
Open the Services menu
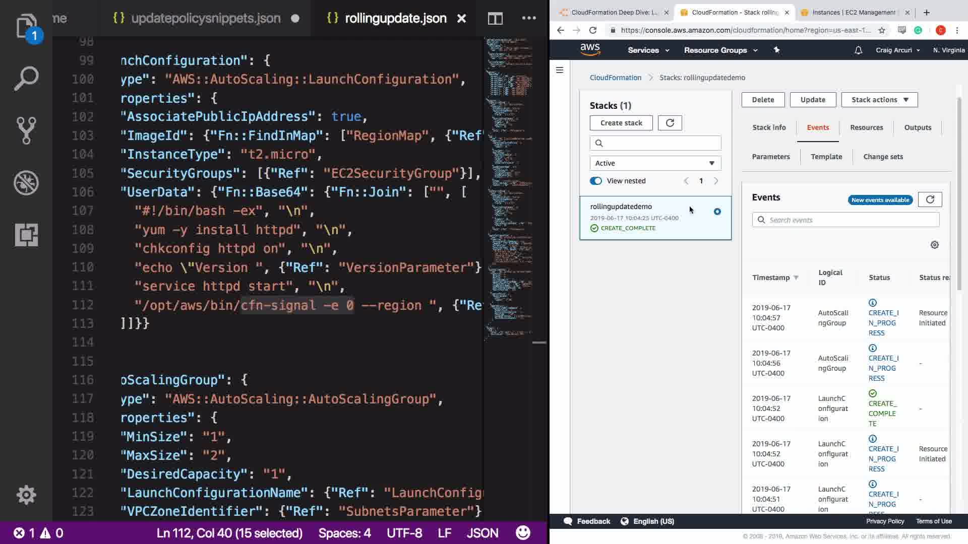click(648, 50)
